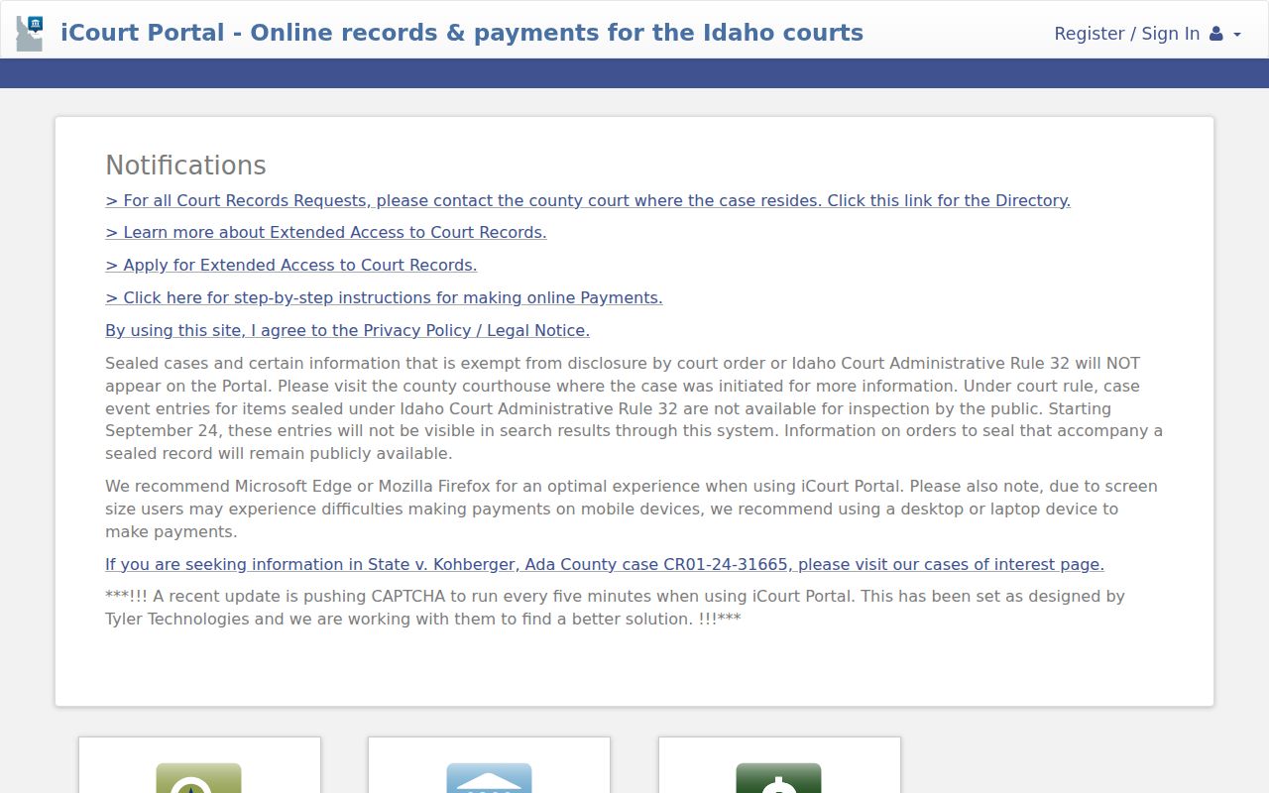Follow Apply for Extended Access link

coord(291,265)
